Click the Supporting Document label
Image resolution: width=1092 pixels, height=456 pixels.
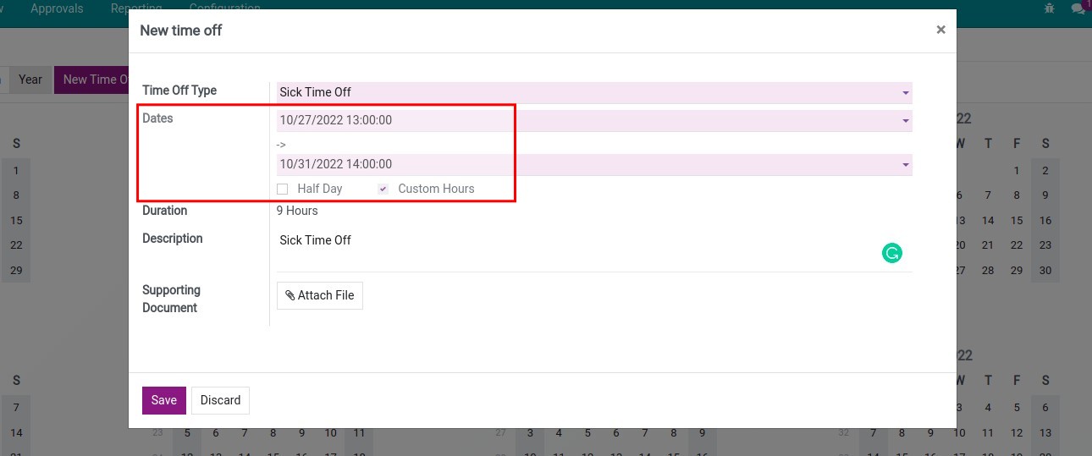(171, 299)
